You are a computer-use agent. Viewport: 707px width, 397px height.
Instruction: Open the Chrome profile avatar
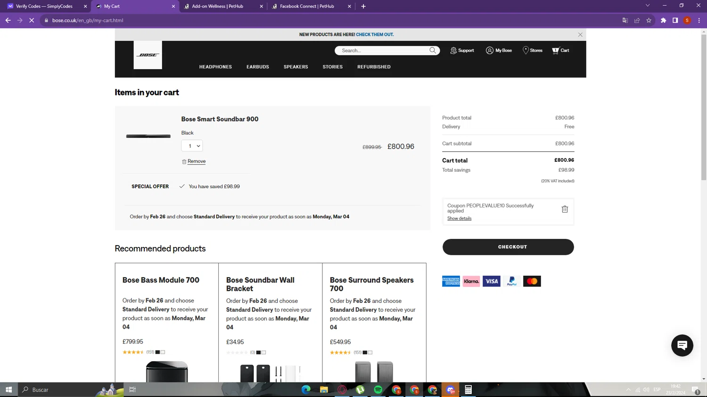(687, 20)
